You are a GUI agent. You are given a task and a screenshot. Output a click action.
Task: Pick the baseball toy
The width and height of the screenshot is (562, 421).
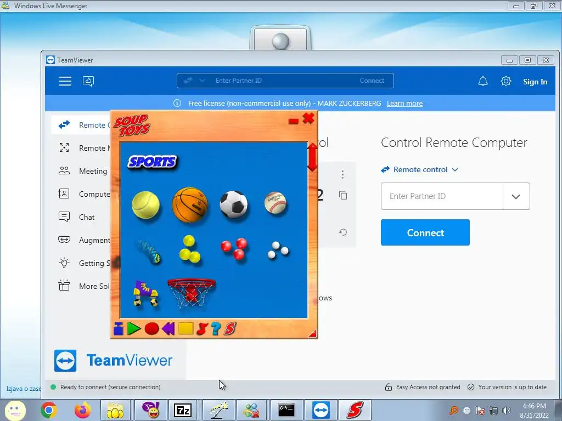point(276,203)
